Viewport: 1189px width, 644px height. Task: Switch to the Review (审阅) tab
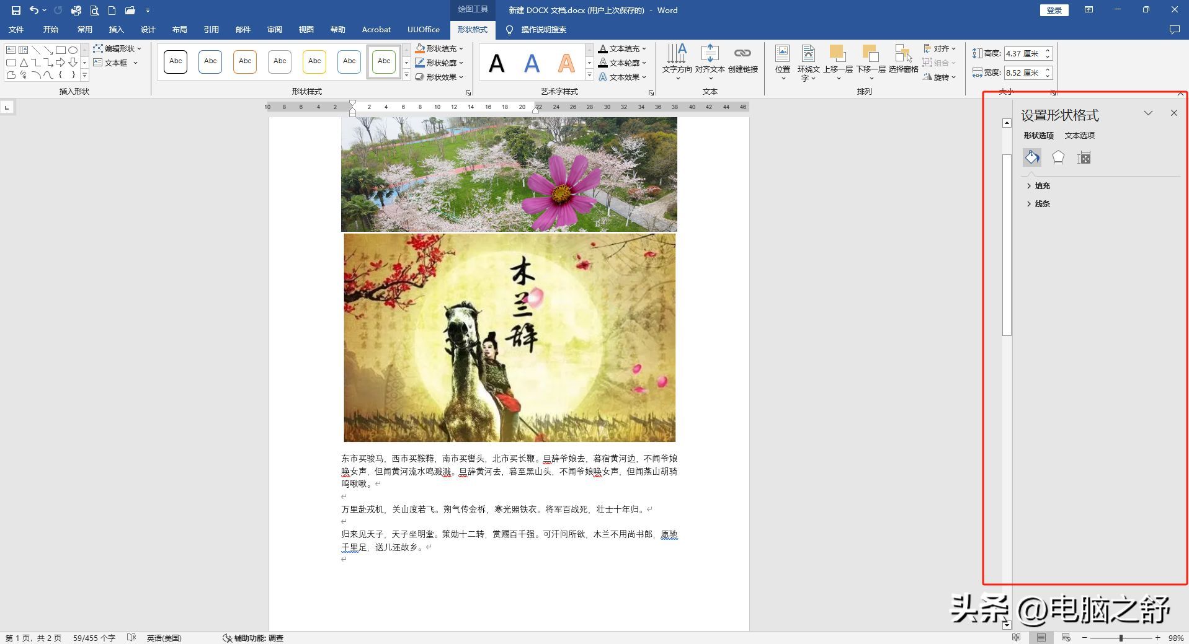[x=274, y=30]
